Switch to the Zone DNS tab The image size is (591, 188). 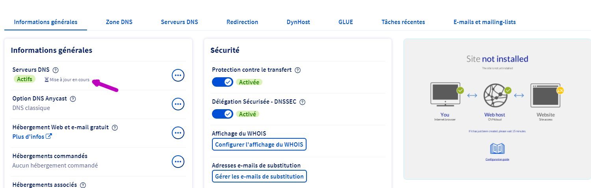pos(119,22)
